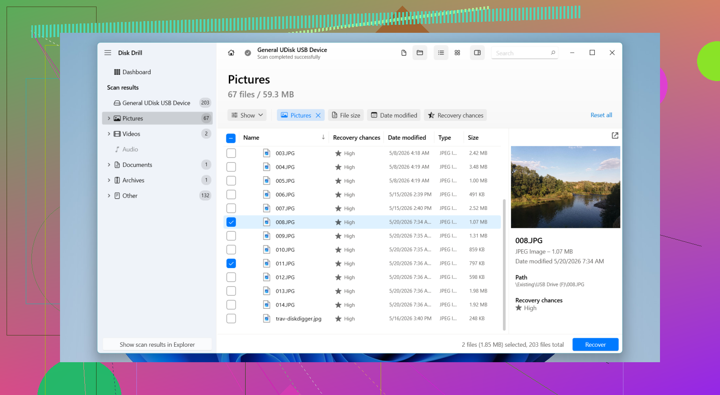Click the sort arrow in the Name column
This screenshot has height=395, width=720.
tap(323, 137)
